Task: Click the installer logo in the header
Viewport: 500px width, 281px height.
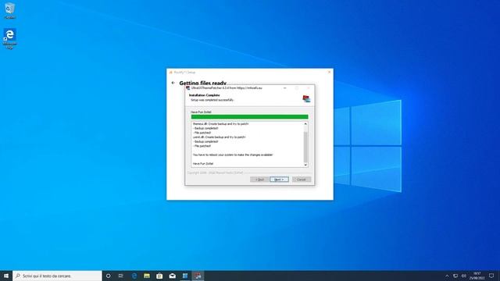Action: click(x=306, y=98)
